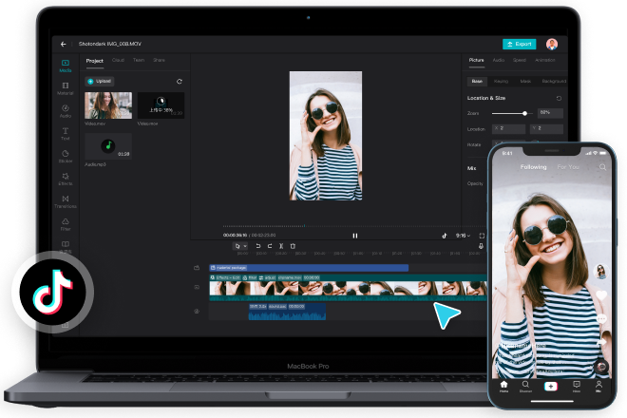Viewport: 627px width, 418px height.
Task: Switch to the Audio properties tab
Action: [x=498, y=60]
